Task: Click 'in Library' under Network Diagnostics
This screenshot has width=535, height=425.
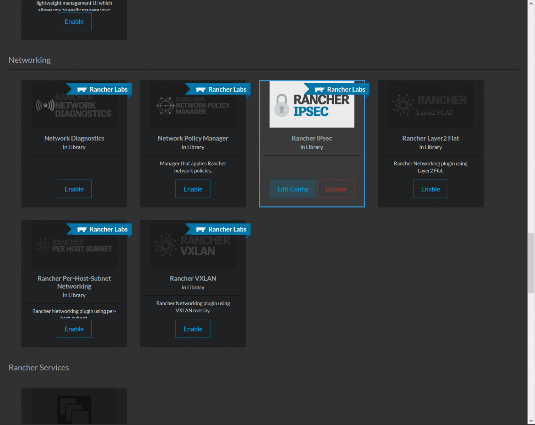Action: (74, 147)
